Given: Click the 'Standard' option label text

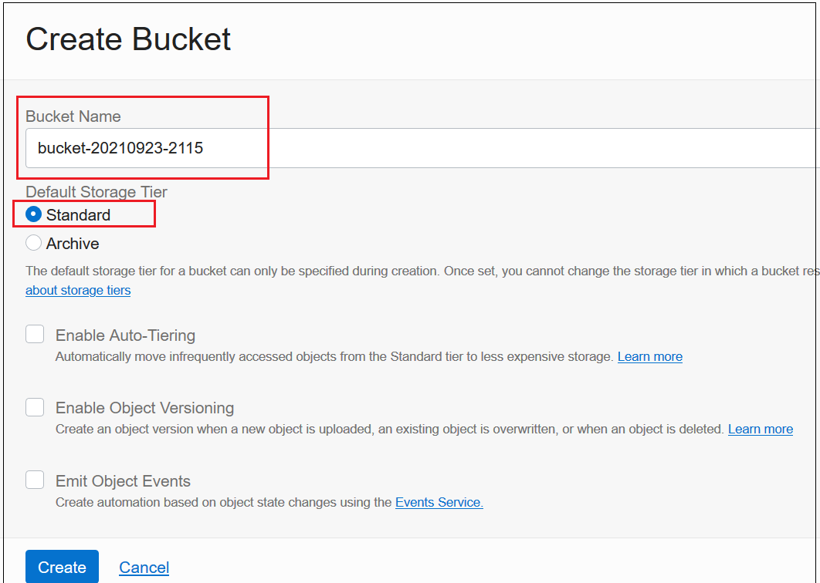Looking at the screenshot, I should [78, 215].
